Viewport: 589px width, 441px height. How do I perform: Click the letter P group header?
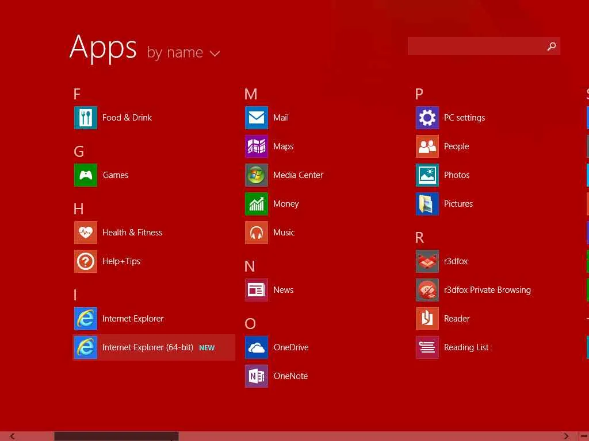click(419, 94)
